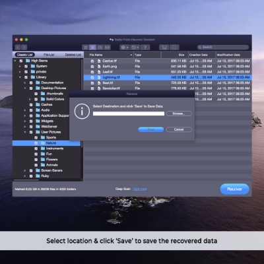The height and width of the screenshot is (264, 264).
Task: Switch to thumbnail grid view
Action: point(86,48)
